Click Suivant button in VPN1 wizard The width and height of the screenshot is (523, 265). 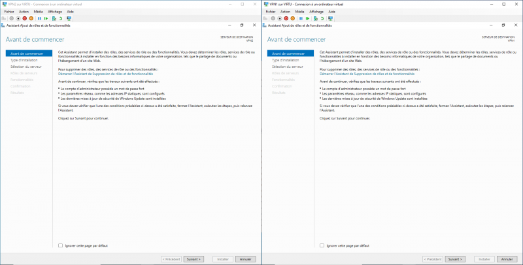click(x=455, y=259)
